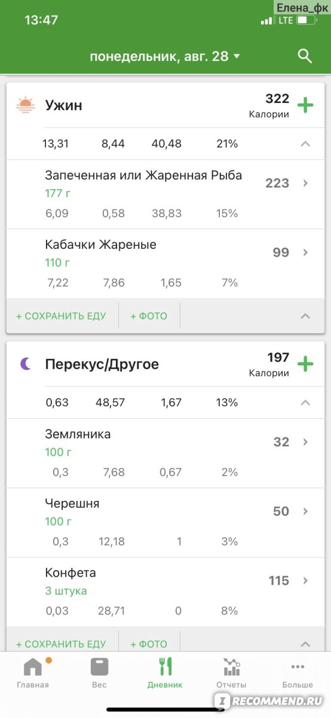Tap + ФОТО under Ужин
The width and height of the screenshot is (331, 718).
pyautogui.click(x=149, y=316)
